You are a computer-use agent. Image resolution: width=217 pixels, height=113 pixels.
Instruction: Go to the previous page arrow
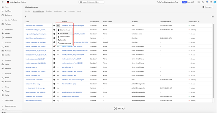click(x=115, y=108)
